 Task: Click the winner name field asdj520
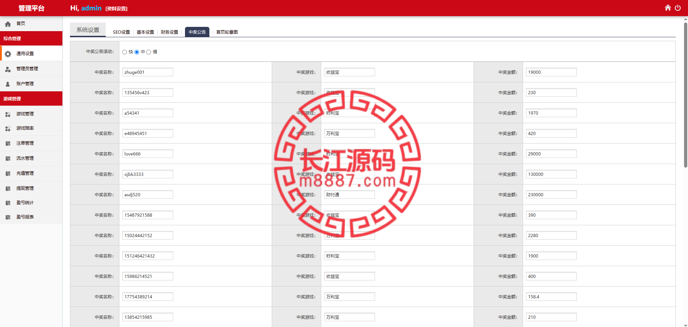(x=148, y=194)
